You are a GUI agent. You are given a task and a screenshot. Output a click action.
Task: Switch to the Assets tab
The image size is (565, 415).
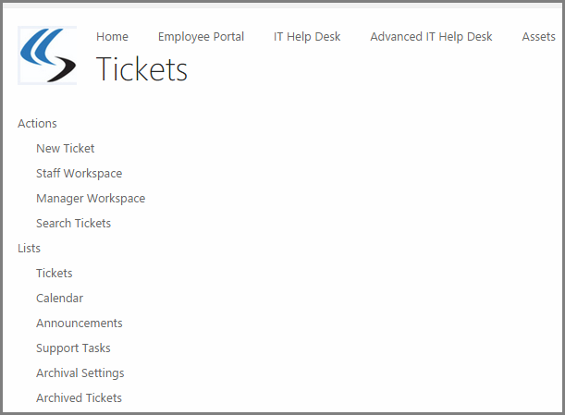[538, 37]
